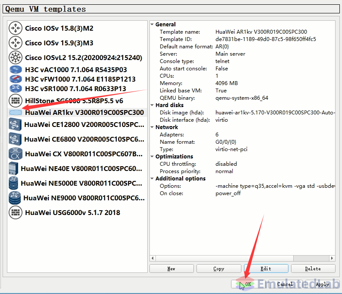The width and height of the screenshot is (342, 294).
Task: Click the HuaWei NE40E chassis icon
Action: pyautogui.click(x=13, y=168)
